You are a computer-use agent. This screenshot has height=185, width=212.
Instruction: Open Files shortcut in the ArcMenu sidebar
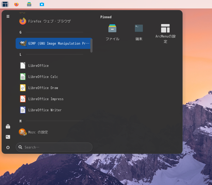click(x=8, y=127)
